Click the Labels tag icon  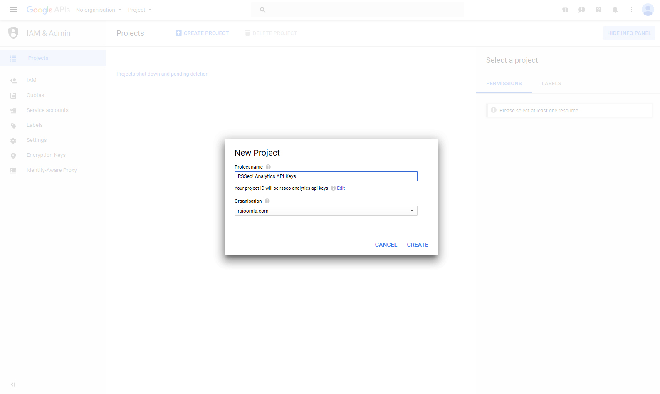13,126
